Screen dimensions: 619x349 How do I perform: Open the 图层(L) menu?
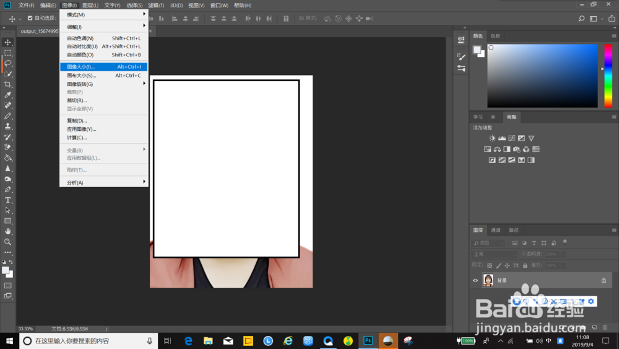pos(90,6)
